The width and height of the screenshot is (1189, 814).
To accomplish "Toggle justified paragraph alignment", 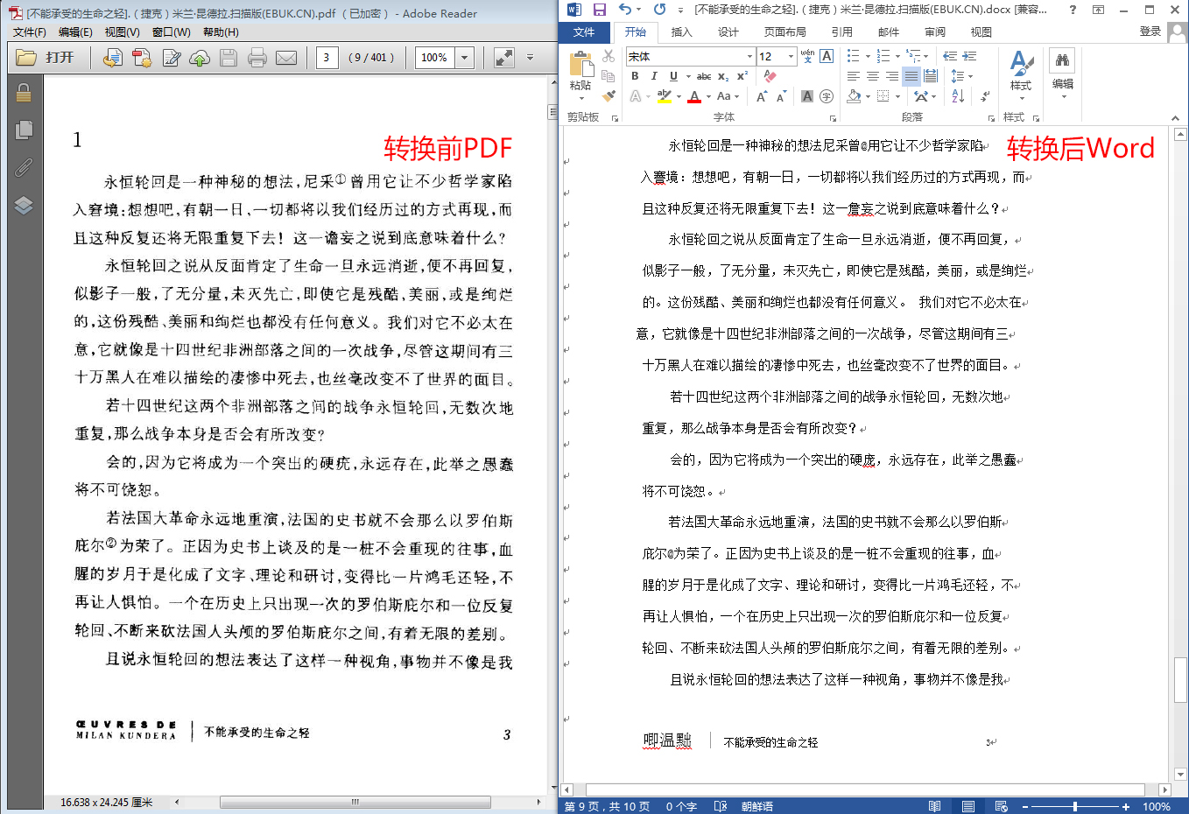I will click(x=911, y=76).
